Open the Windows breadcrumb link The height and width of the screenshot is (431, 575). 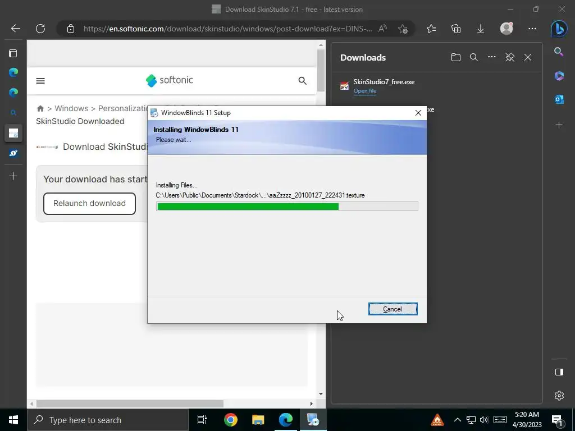point(71,108)
